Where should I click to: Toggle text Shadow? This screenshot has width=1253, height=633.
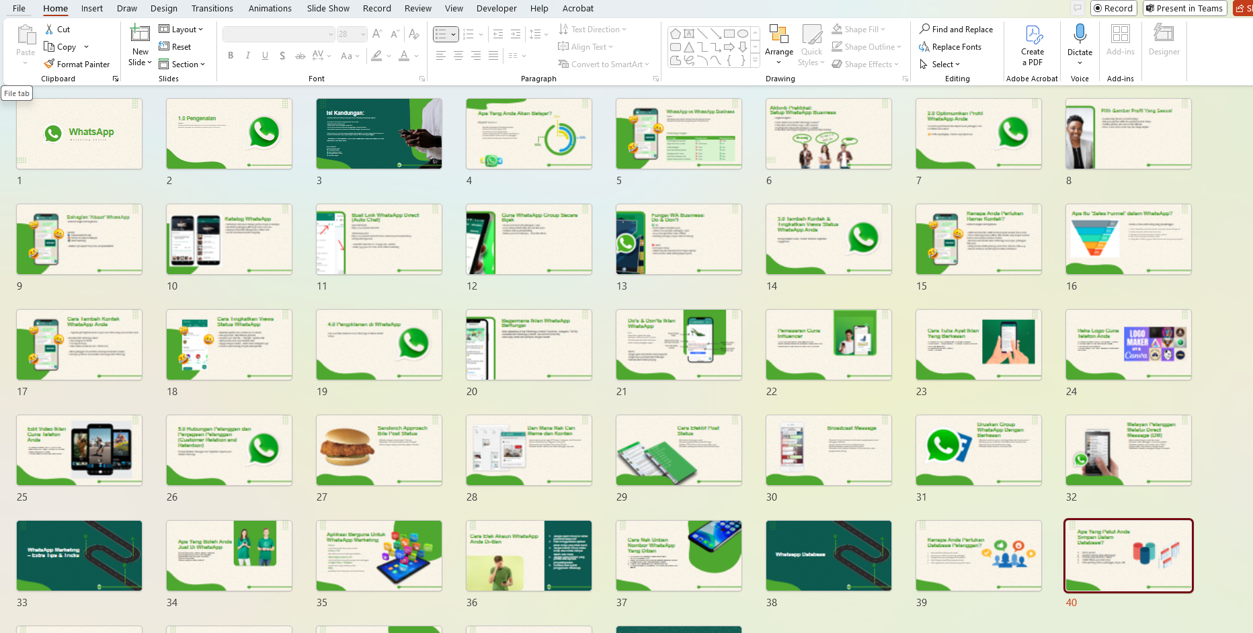pos(282,56)
